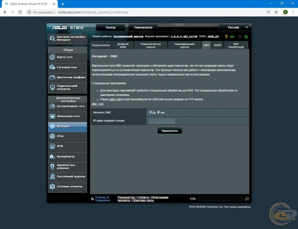Open the firmware version link
Image resolution: width=298 pixels, height=229 pixels.
pos(184,36)
